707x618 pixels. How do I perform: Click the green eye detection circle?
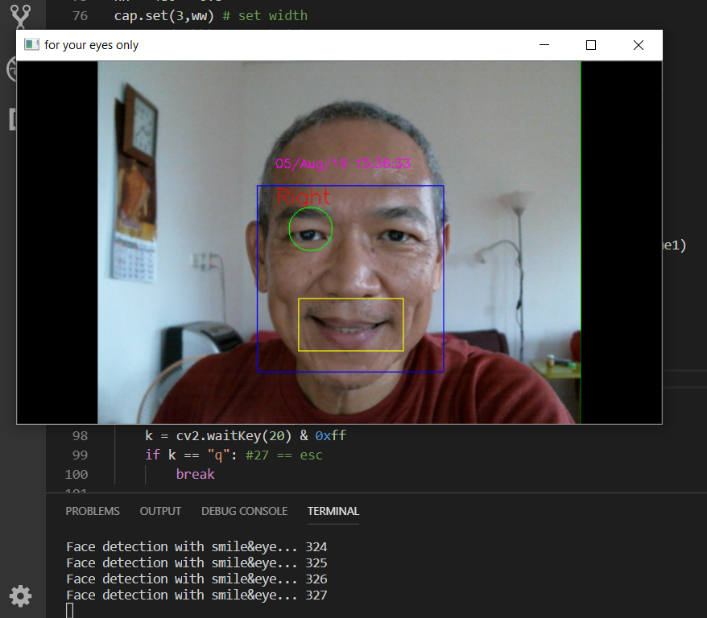click(310, 229)
